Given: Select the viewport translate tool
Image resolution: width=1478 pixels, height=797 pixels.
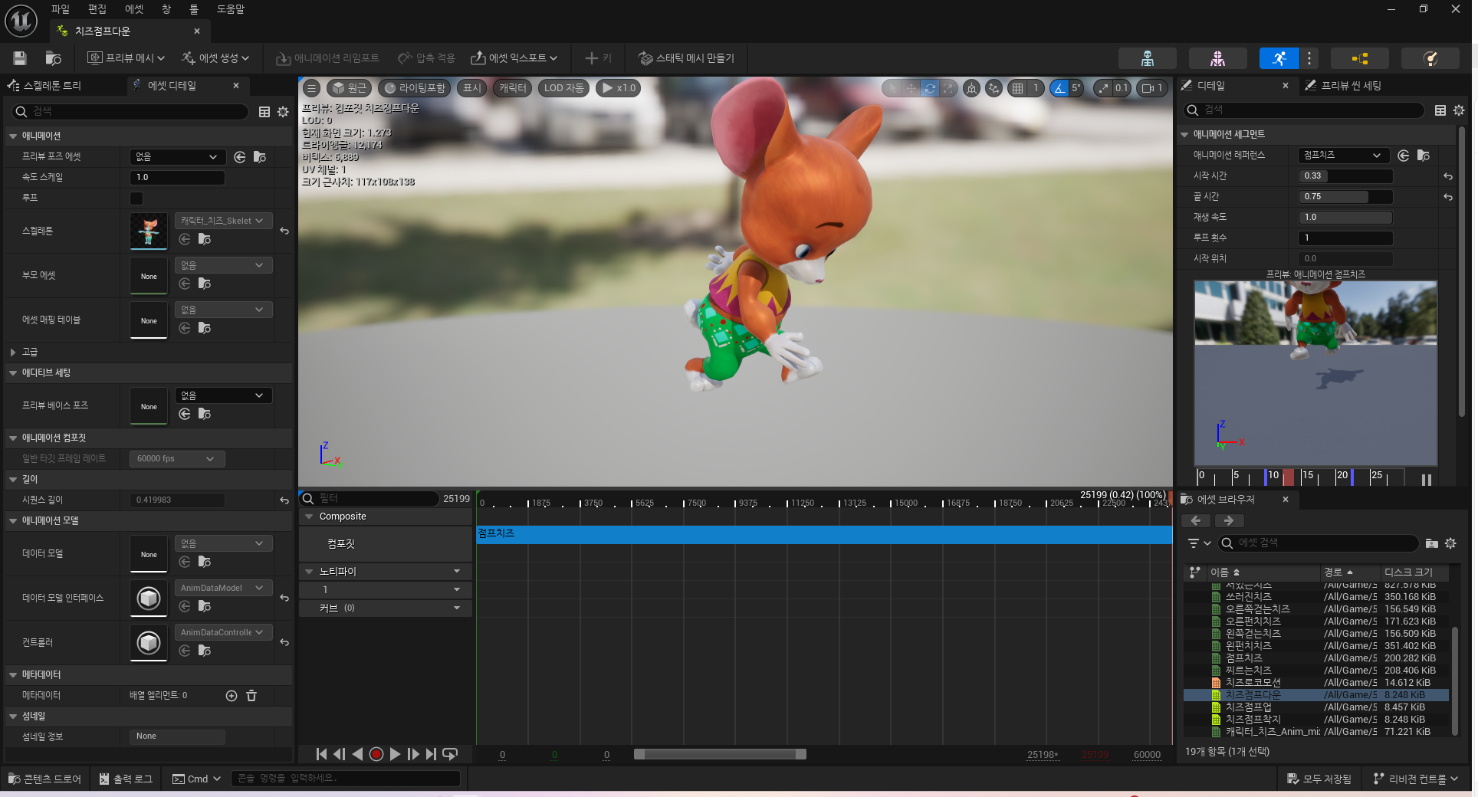Looking at the screenshot, I should [911, 88].
